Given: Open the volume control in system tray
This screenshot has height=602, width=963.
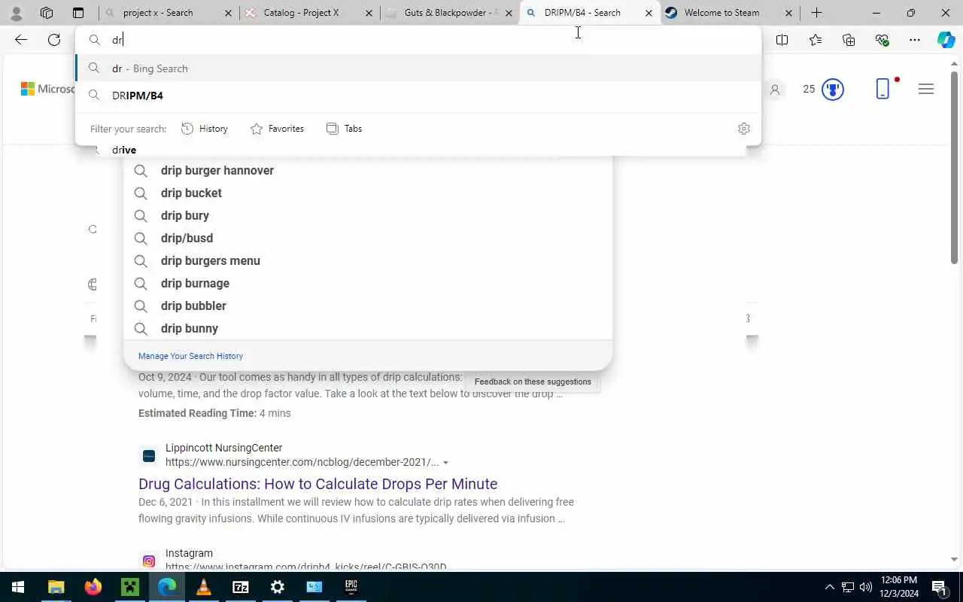Looking at the screenshot, I should (865, 587).
